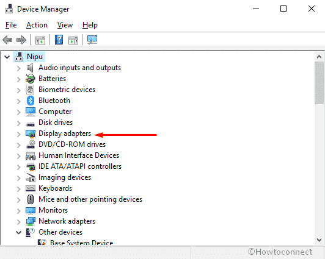Image resolution: width=325 pixels, height=259 pixels.
Task: Open the Action menu
Action: [37, 25]
